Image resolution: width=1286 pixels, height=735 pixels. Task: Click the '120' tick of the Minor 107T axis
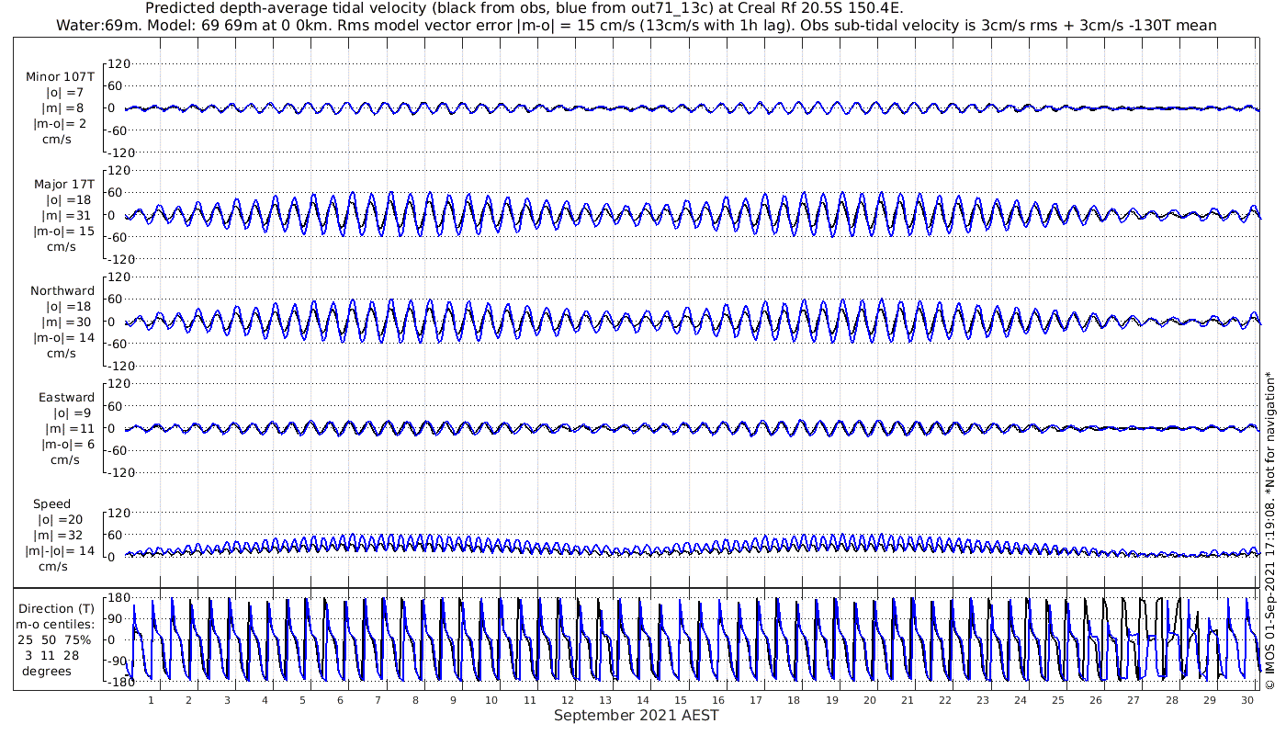[120, 64]
